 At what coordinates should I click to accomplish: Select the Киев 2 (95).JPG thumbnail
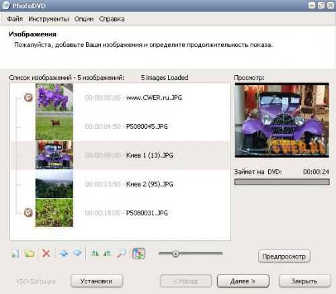(x=54, y=184)
